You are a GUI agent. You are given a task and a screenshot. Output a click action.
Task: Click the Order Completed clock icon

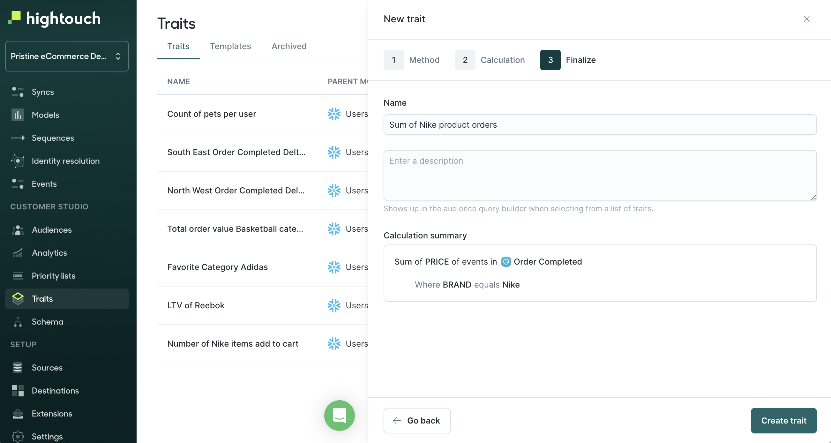(x=506, y=262)
